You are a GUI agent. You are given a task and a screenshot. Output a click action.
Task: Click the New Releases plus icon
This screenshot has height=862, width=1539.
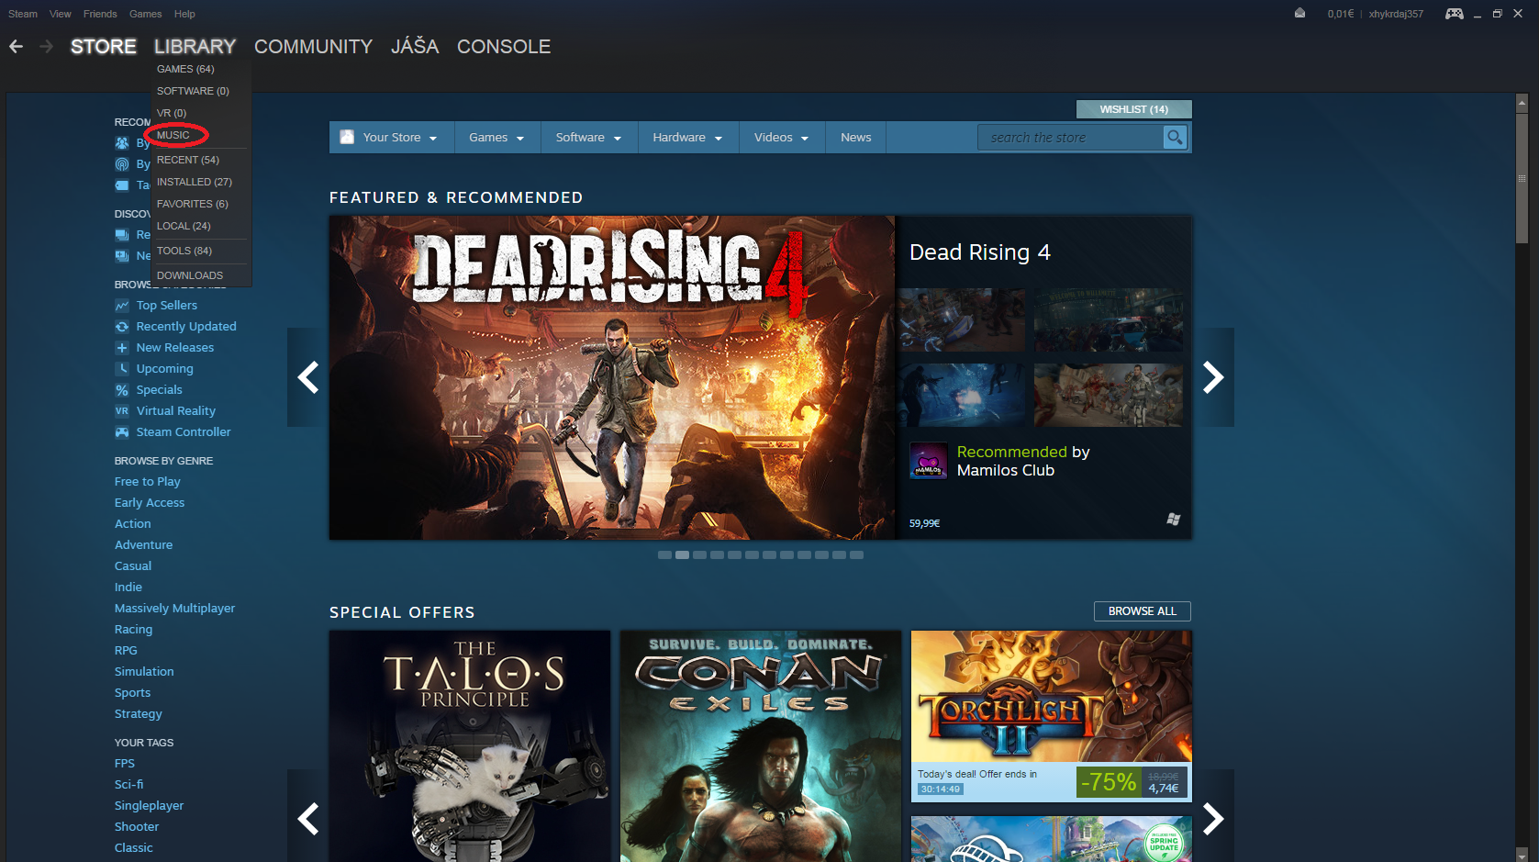(x=122, y=348)
